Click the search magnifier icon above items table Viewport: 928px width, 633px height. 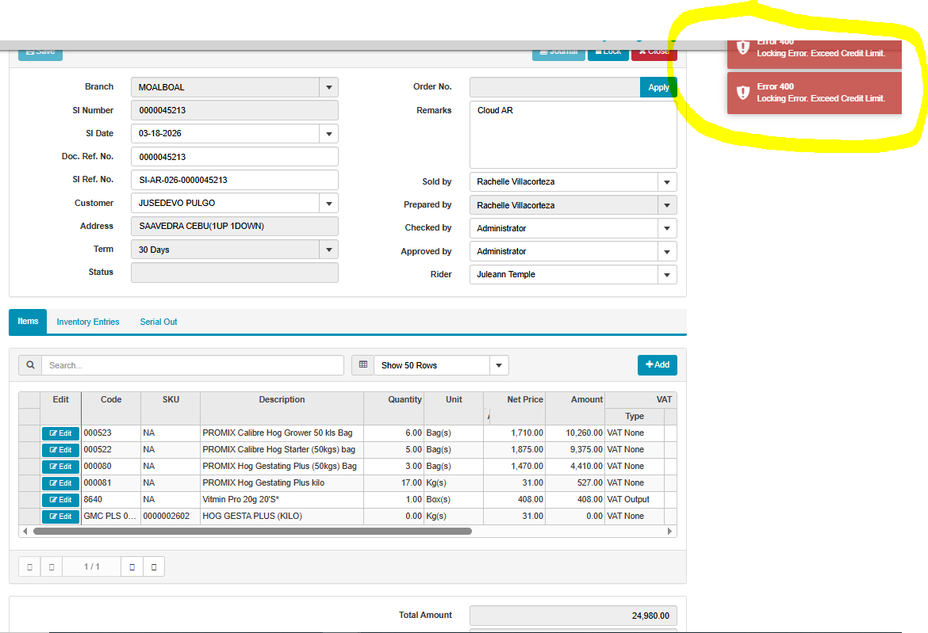(x=30, y=365)
